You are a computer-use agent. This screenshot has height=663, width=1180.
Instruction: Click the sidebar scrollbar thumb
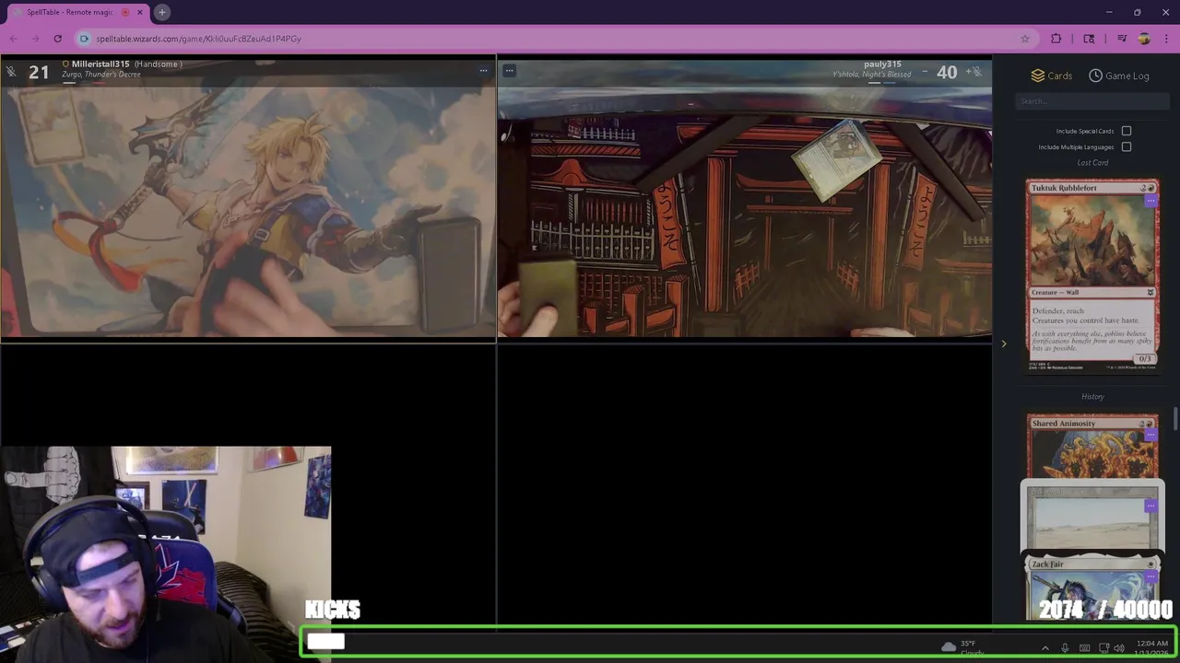[x=1176, y=419]
